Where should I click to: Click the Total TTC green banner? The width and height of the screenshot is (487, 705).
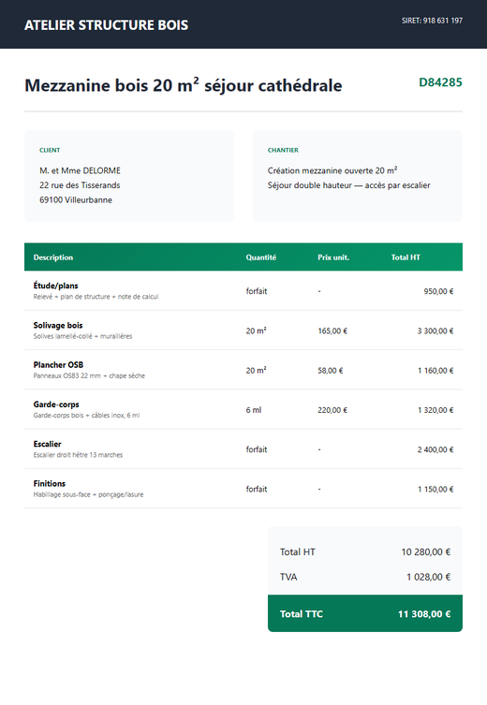[x=365, y=614]
